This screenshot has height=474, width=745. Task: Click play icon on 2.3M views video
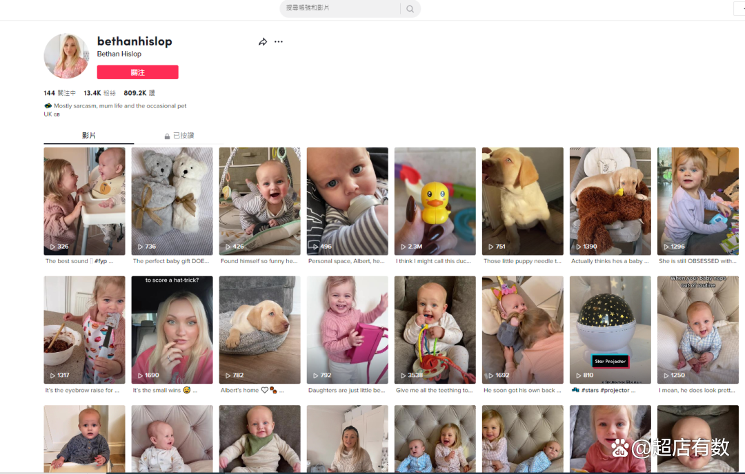pyautogui.click(x=403, y=247)
